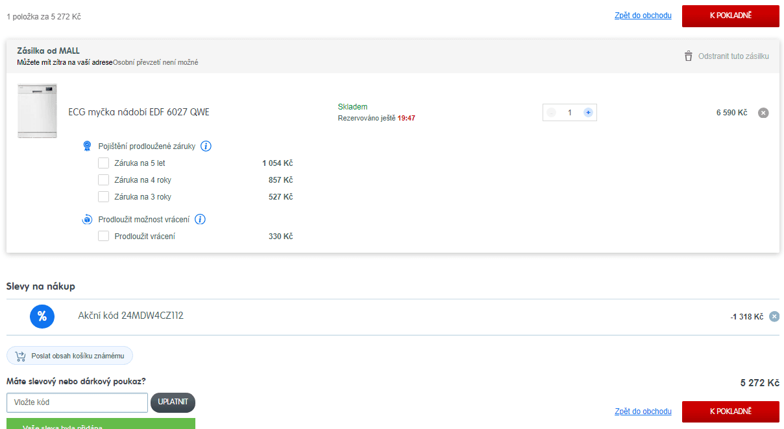This screenshot has width=784, height=429.
Task: Follow the top 'Zpět do obchodu' link
Action: (x=643, y=16)
